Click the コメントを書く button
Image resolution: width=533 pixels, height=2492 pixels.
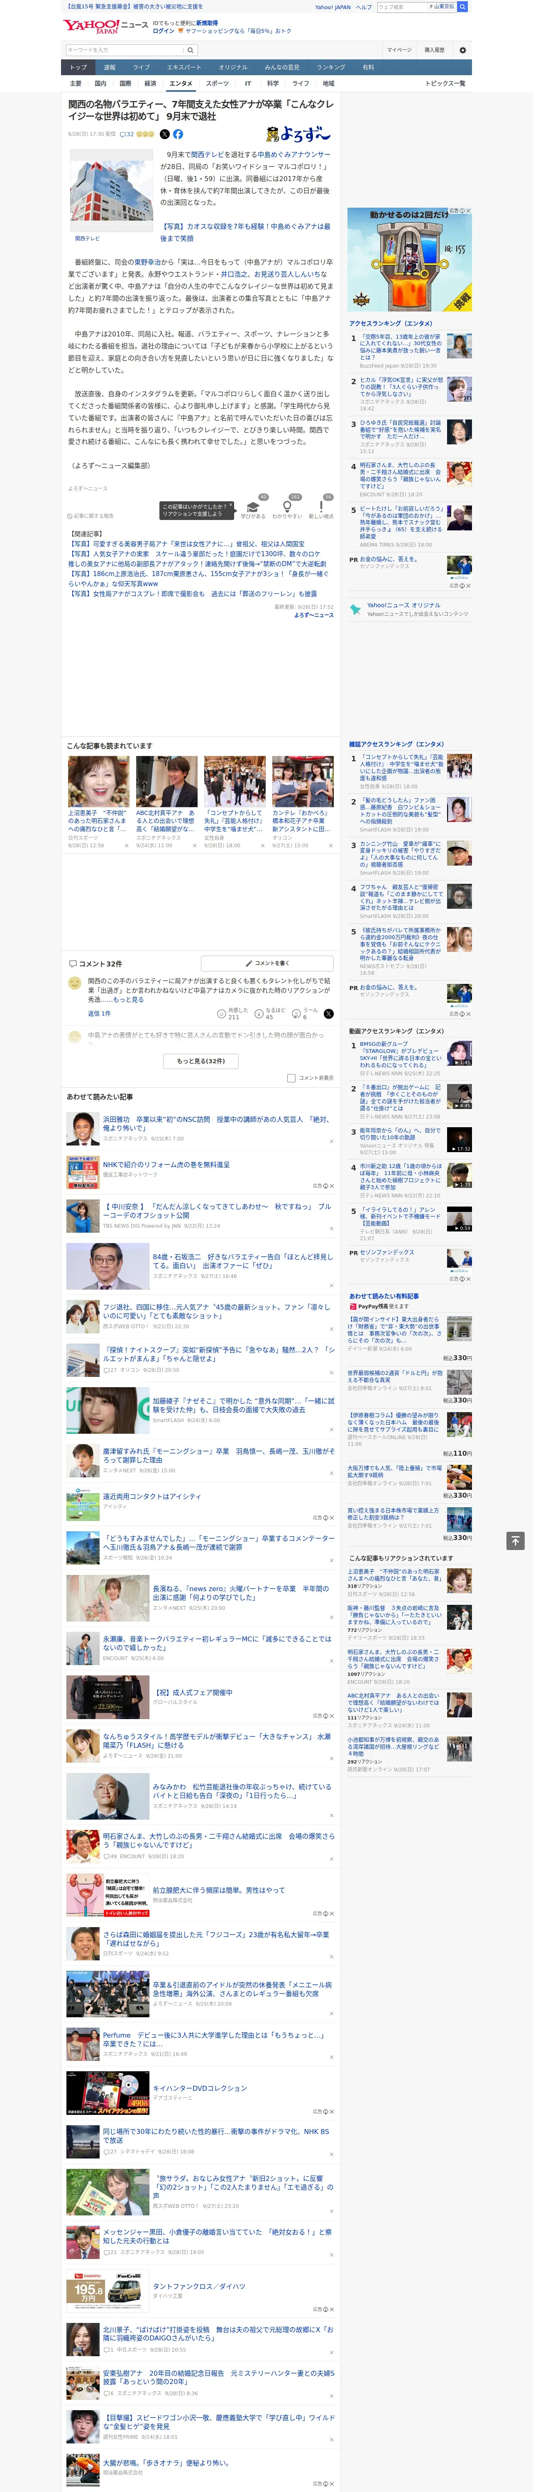click(x=267, y=964)
